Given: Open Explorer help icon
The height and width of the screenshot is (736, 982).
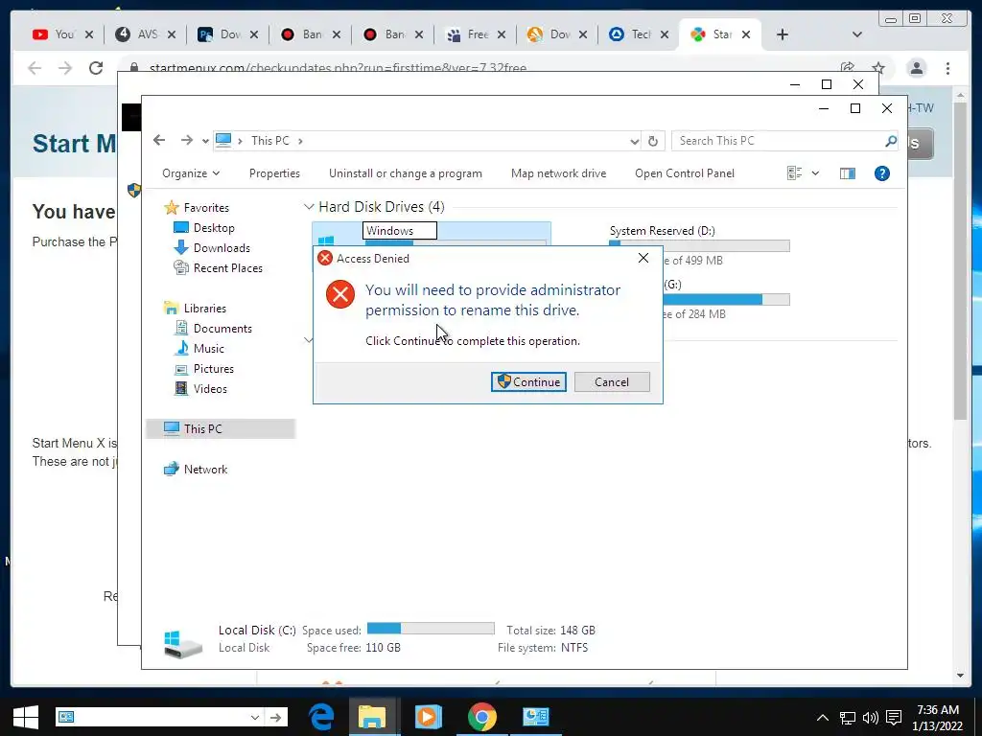Looking at the screenshot, I should click(882, 173).
